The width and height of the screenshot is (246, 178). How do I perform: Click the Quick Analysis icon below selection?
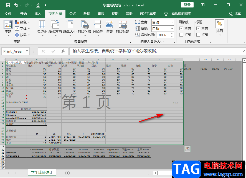187,149
